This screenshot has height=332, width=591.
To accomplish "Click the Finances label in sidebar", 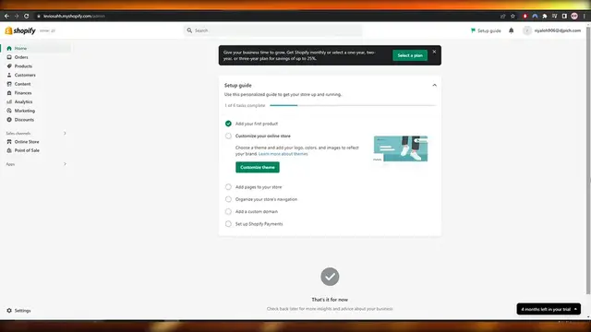I will pos(23,92).
